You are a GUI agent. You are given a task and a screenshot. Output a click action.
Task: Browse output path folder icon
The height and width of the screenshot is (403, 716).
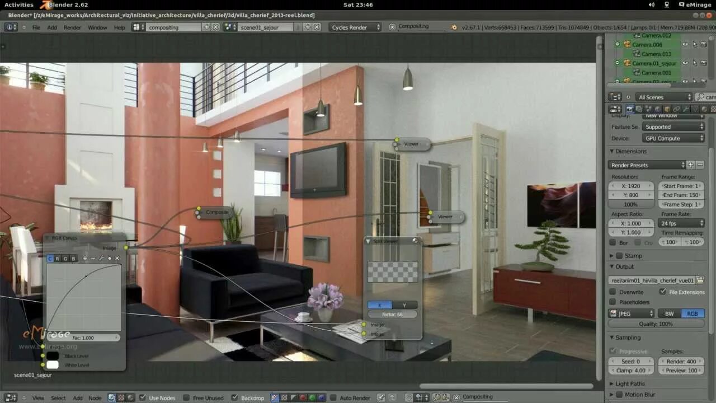click(x=700, y=280)
